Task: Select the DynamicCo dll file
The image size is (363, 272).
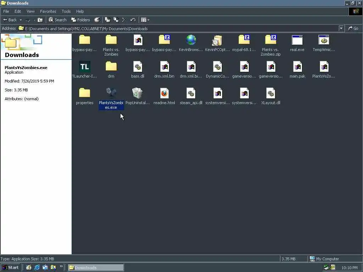Action: [217, 70]
